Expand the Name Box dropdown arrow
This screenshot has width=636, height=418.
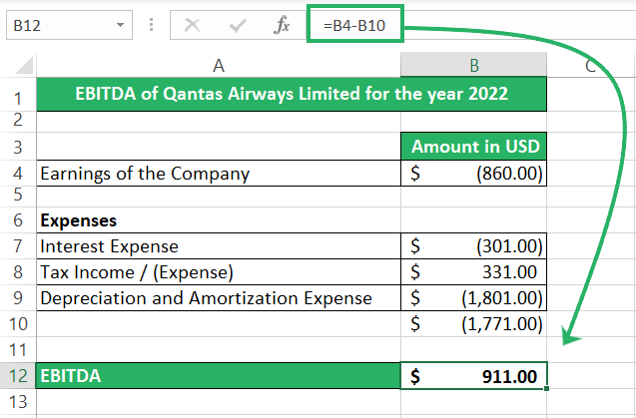click(x=120, y=26)
